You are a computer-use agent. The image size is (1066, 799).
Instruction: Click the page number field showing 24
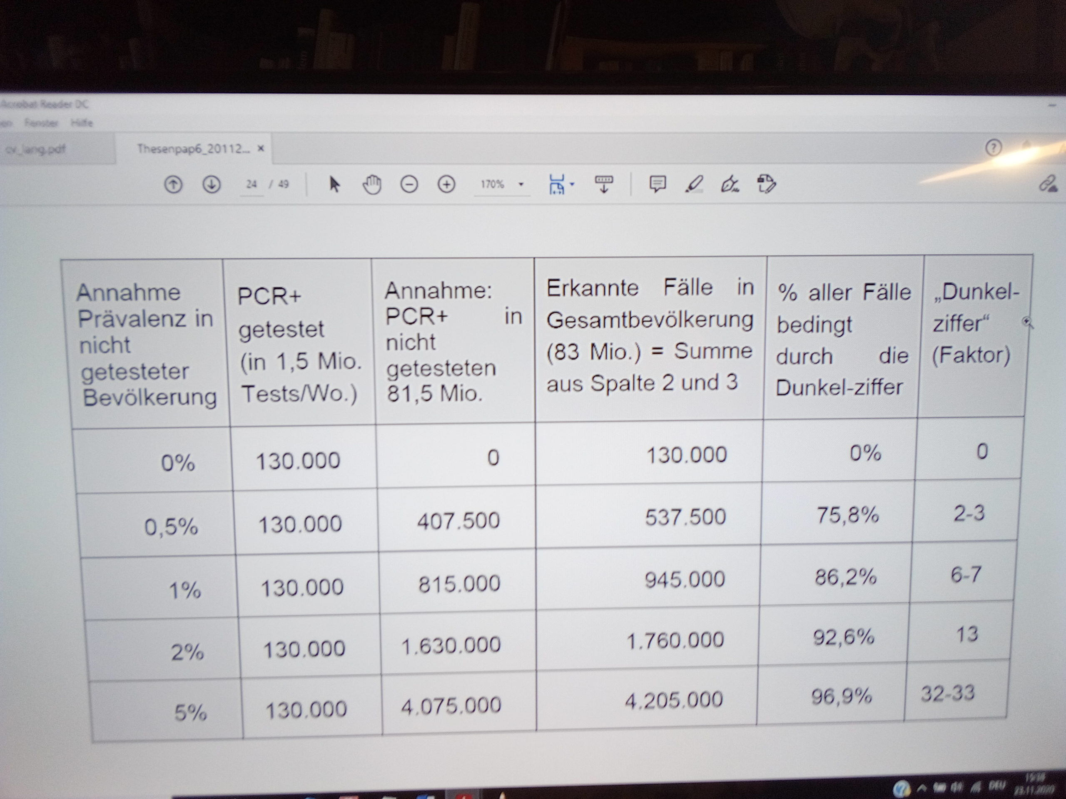click(x=252, y=184)
